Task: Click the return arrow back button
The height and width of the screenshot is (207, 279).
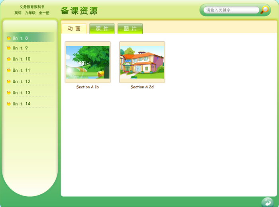Action: 267,202
